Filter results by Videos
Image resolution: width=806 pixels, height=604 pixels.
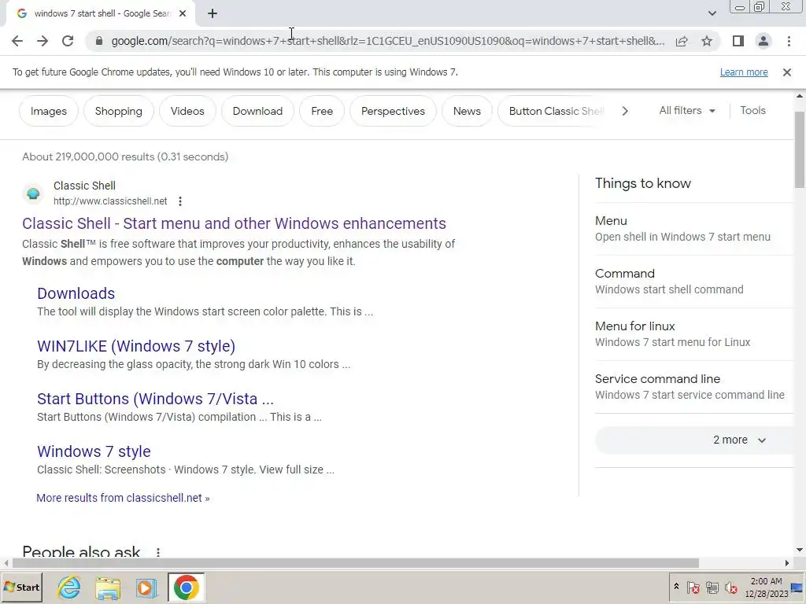pyautogui.click(x=187, y=111)
